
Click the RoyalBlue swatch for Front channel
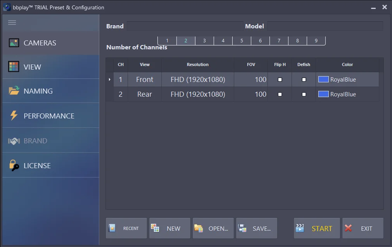point(323,80)
